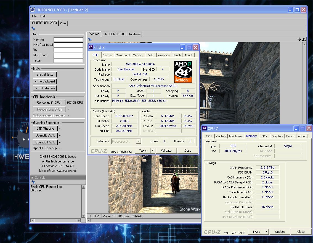The height and width of the screenshot is (243, 313).
Task: Click the Tools button in the CPU window
Action: coord(143,151)
